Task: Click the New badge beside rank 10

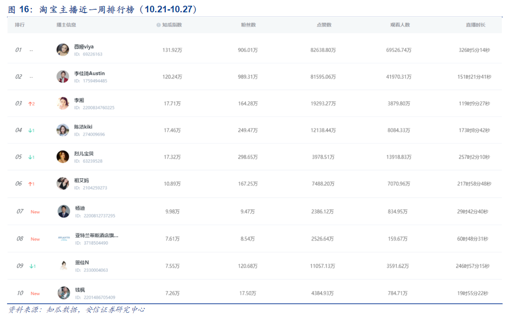Action: pos(35,293)
